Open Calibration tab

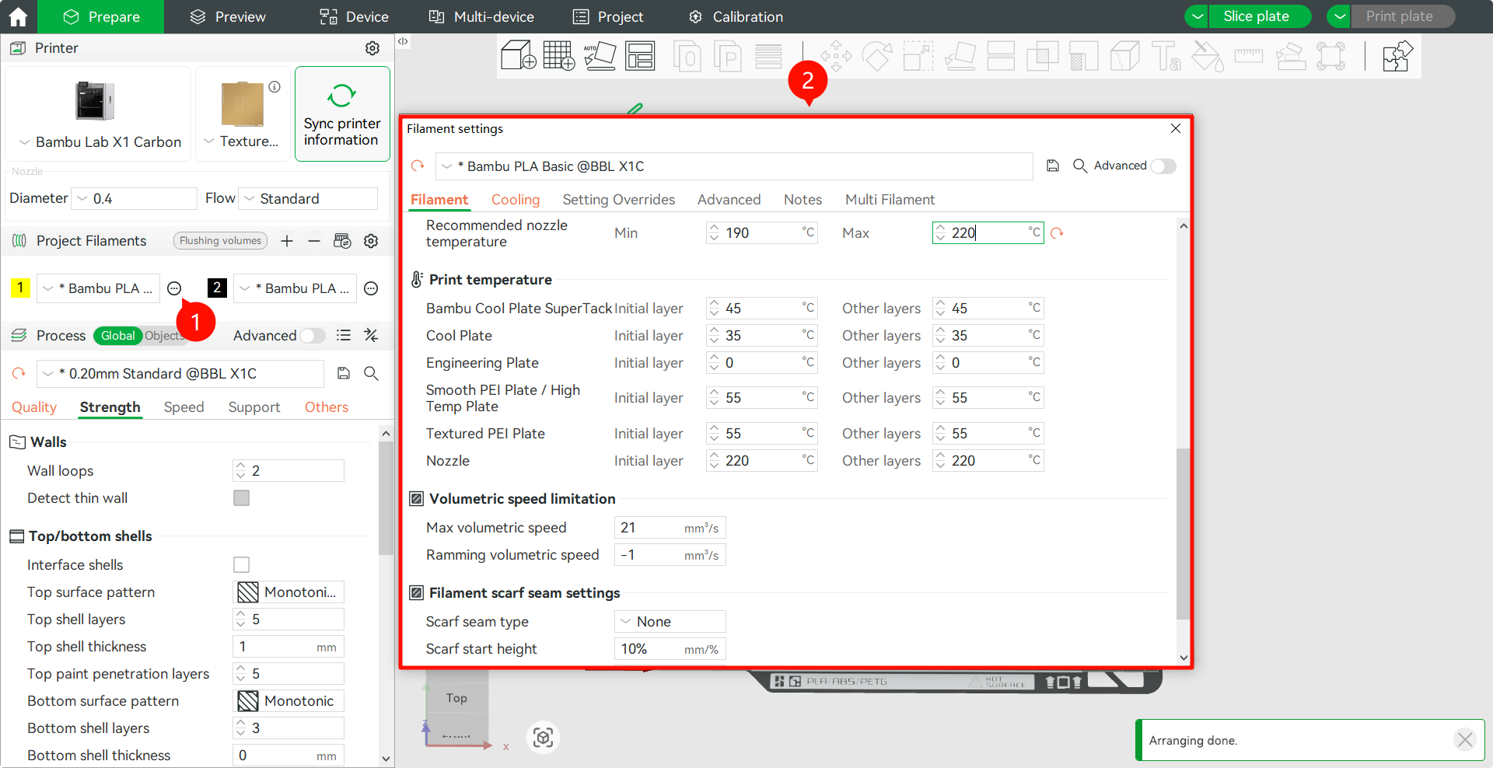[736, 16]
